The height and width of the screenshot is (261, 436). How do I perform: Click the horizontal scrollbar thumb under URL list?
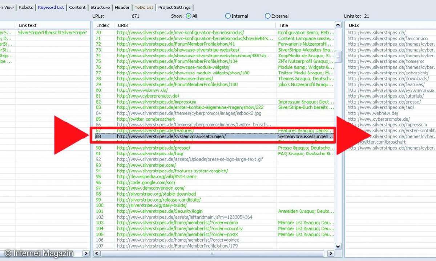pos(213,253)
